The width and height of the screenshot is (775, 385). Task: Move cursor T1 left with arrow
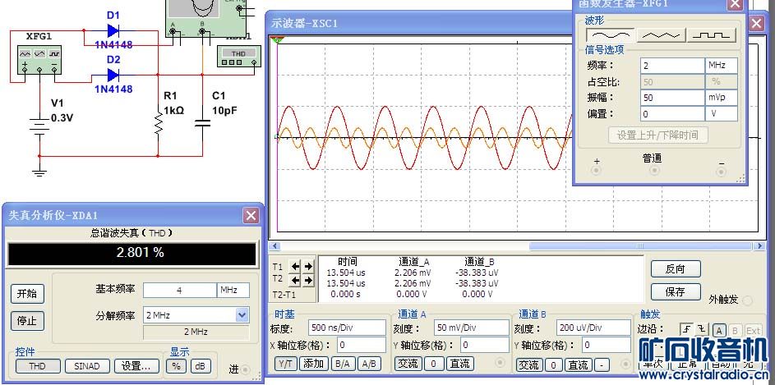pos(295,266)
